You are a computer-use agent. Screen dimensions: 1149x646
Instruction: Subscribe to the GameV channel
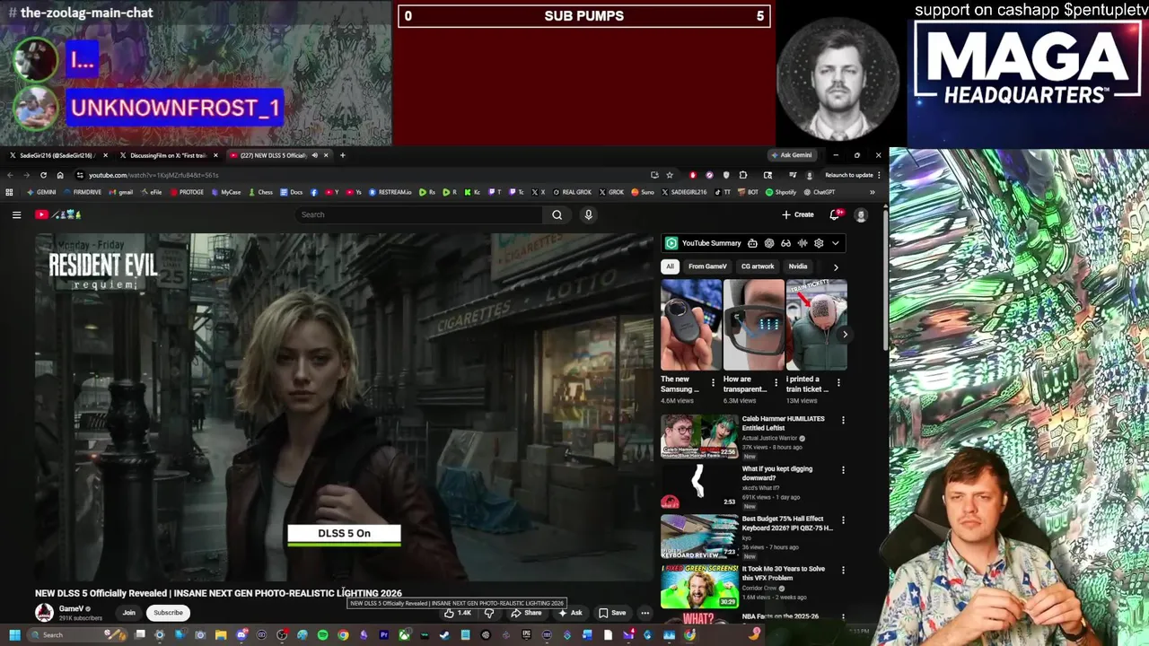point(168,613)
